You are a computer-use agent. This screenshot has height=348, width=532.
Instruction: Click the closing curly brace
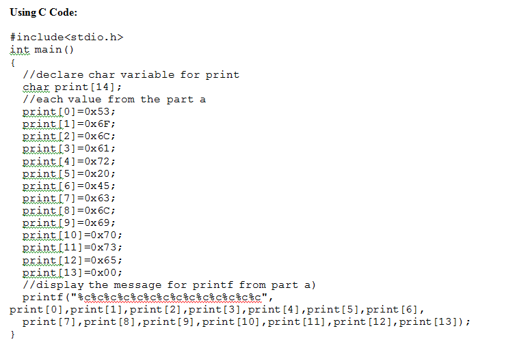[12, 334]
